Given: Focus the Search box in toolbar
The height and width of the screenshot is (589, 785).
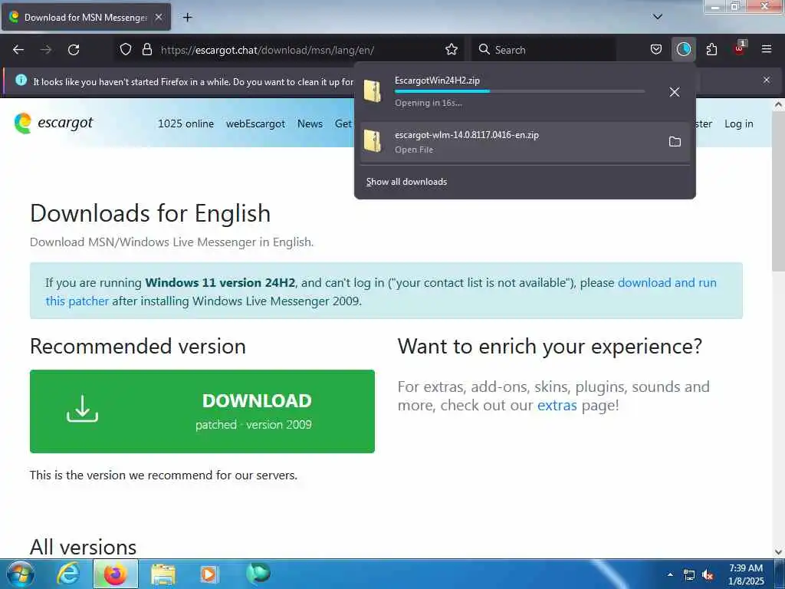Looking at the screenshot, I should (544, 50).
